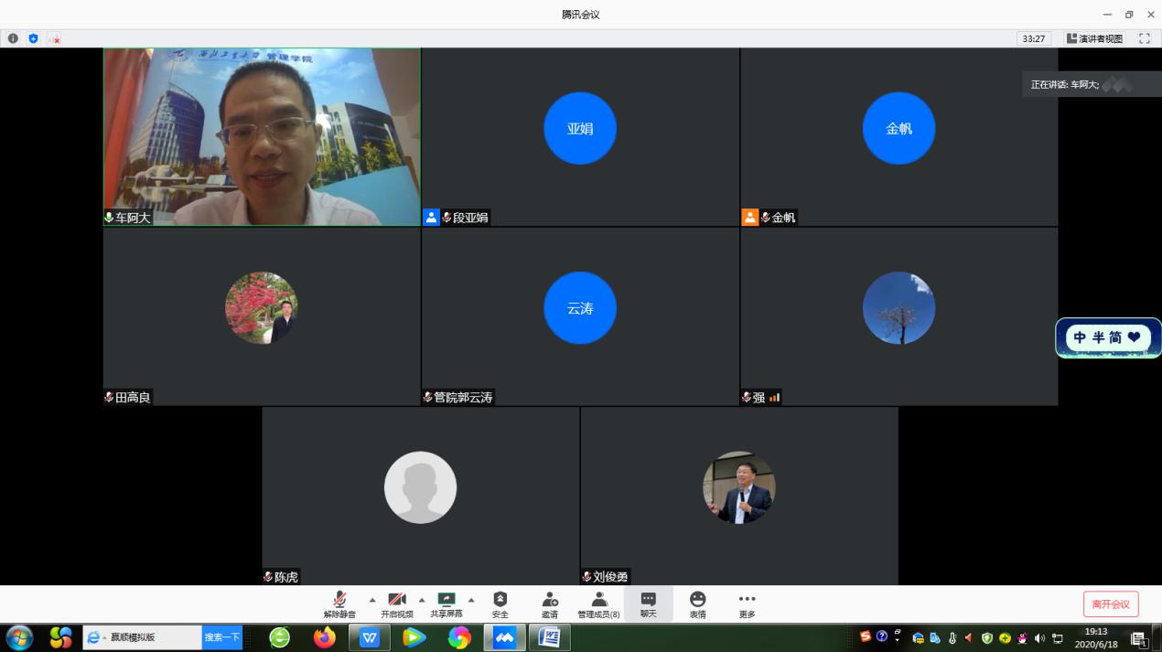Open the 更多 more options menu
Screen dimensions: 1162x652
pos(747,604)
